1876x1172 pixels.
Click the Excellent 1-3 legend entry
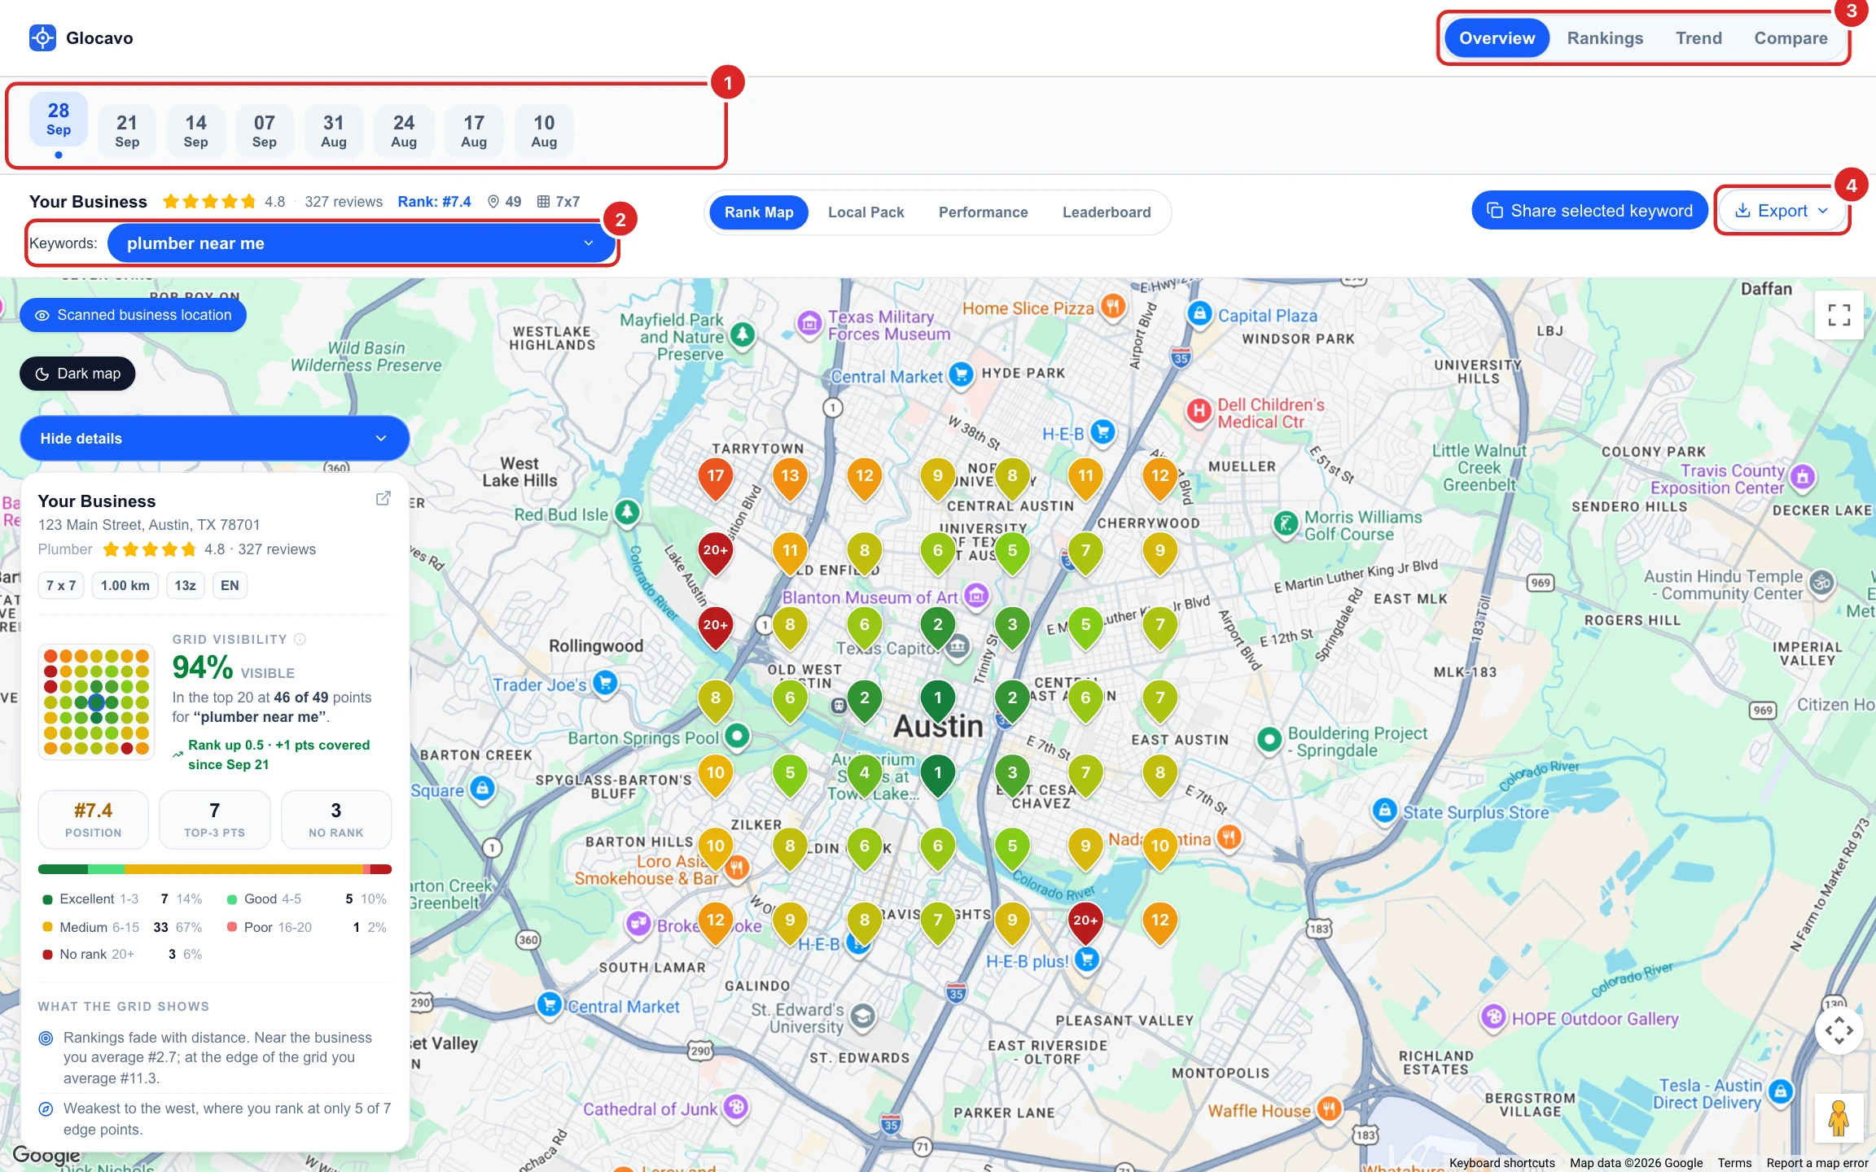point(121,899)
